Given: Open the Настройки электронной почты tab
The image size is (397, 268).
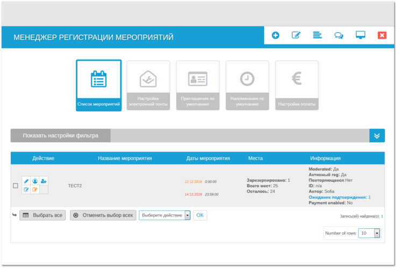Looking at the screenshot, I should click(x=148, y=85).
